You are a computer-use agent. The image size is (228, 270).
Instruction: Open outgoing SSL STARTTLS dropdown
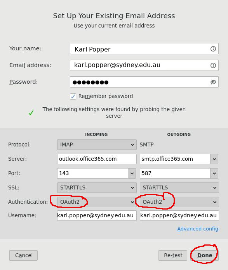click(179, 187)
